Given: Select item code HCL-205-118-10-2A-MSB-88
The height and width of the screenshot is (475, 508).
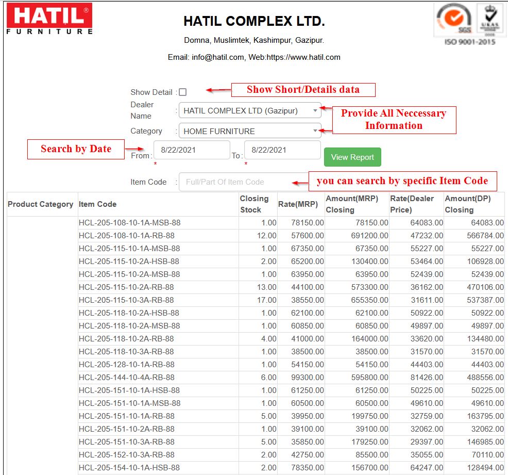Looking at the screenshot, I should 129,326.
